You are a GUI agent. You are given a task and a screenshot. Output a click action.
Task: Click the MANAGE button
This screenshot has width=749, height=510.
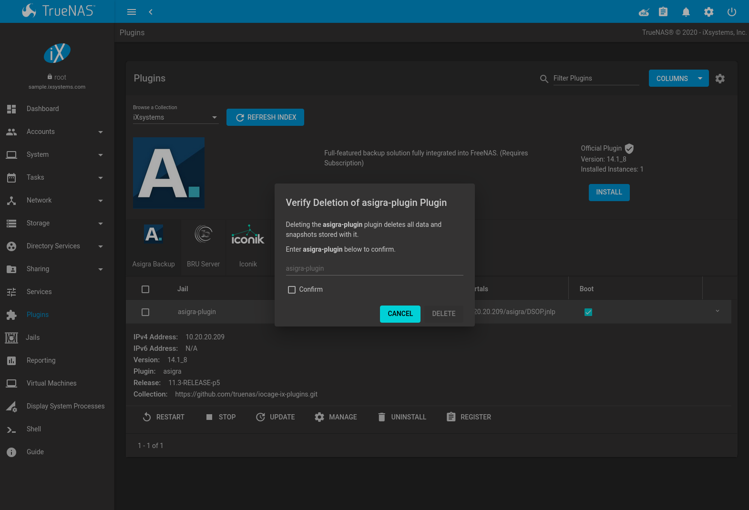pos(336,417)
